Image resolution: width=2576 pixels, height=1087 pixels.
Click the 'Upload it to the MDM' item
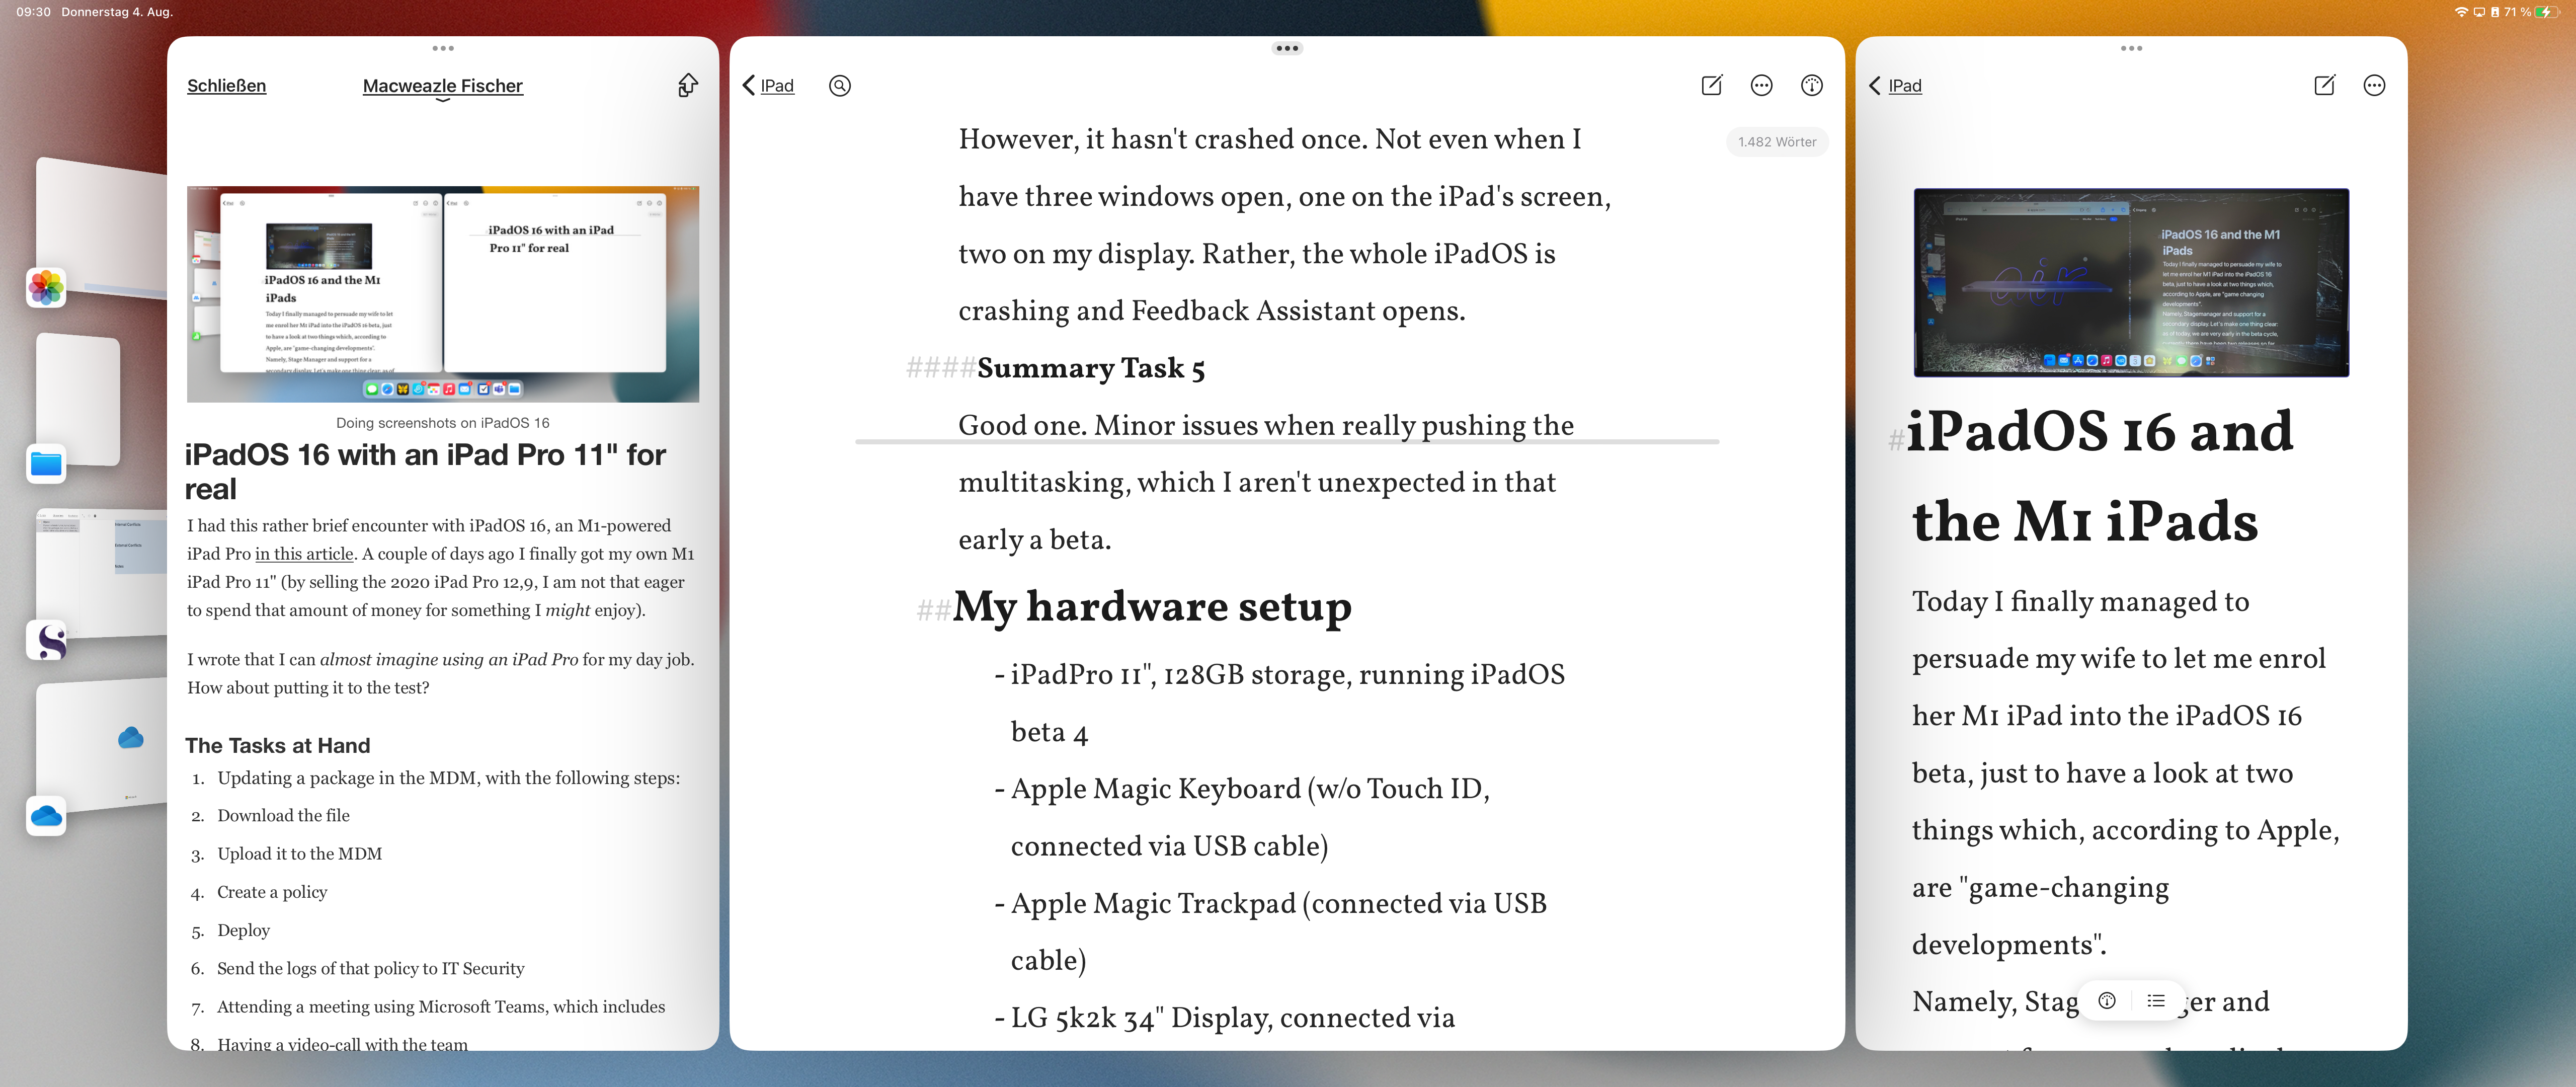(299, 854)
